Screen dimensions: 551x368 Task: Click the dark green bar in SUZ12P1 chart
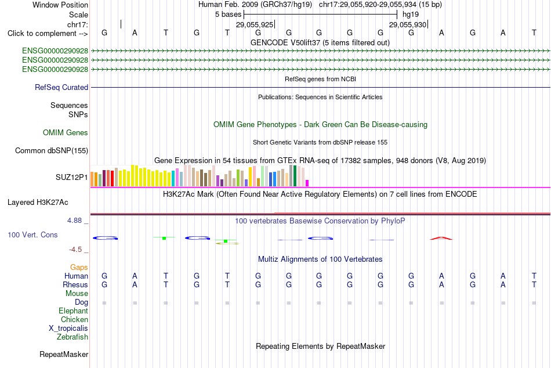[295, 175]
